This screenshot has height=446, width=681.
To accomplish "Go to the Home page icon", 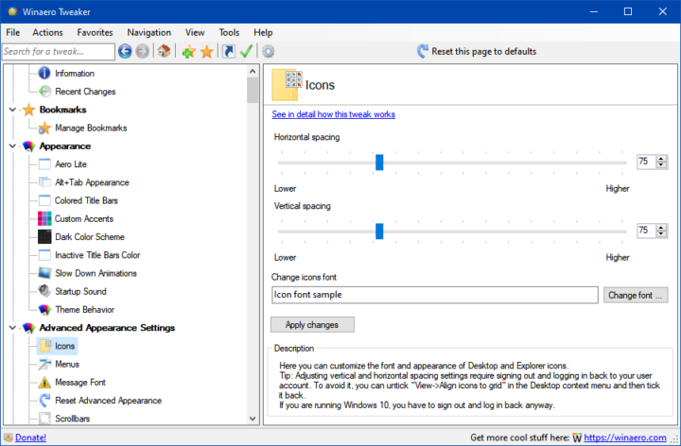I will click(164, 51).
